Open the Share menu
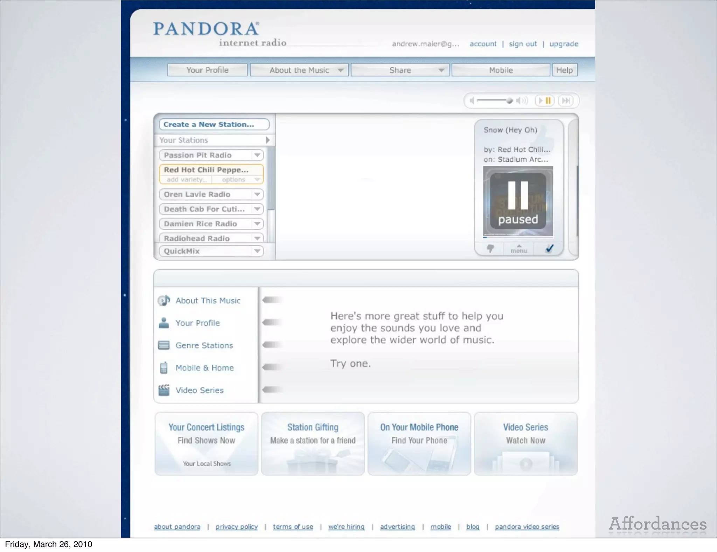 tap(400, 70)
